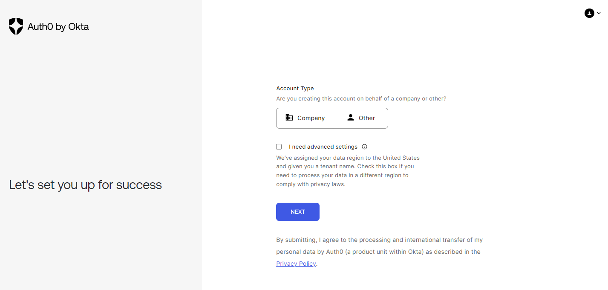Click the Account Type heading
The height and width of the screenshot is (290, 608).
pyautogui.click(x=295, y=89)
